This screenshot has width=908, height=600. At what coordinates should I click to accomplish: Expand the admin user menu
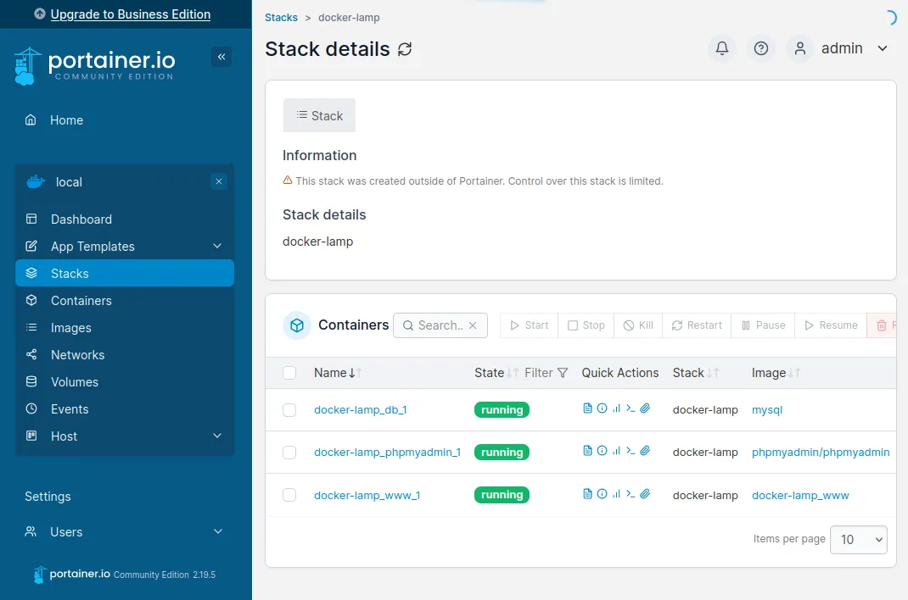coord(882,49)
